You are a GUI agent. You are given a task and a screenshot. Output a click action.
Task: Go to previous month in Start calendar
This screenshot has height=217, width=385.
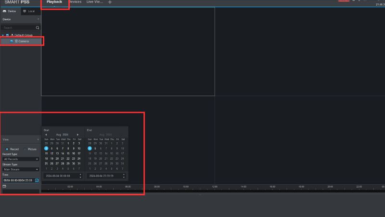46,135
